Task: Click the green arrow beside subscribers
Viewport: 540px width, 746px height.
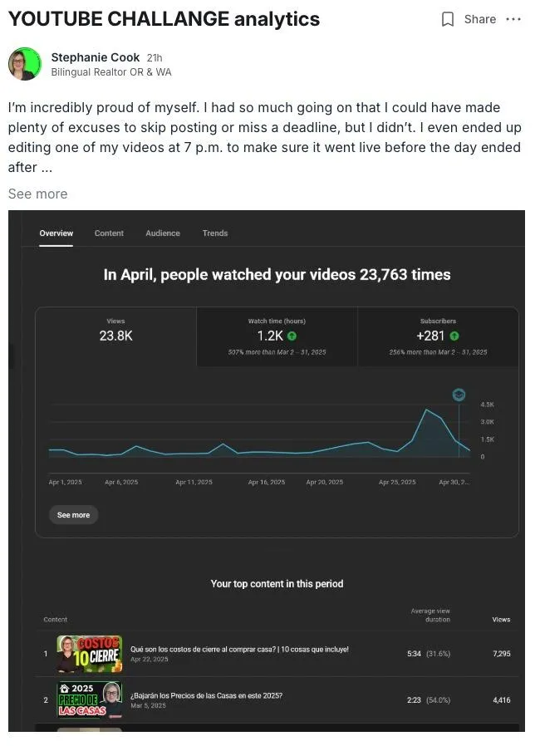Action: 454,336
